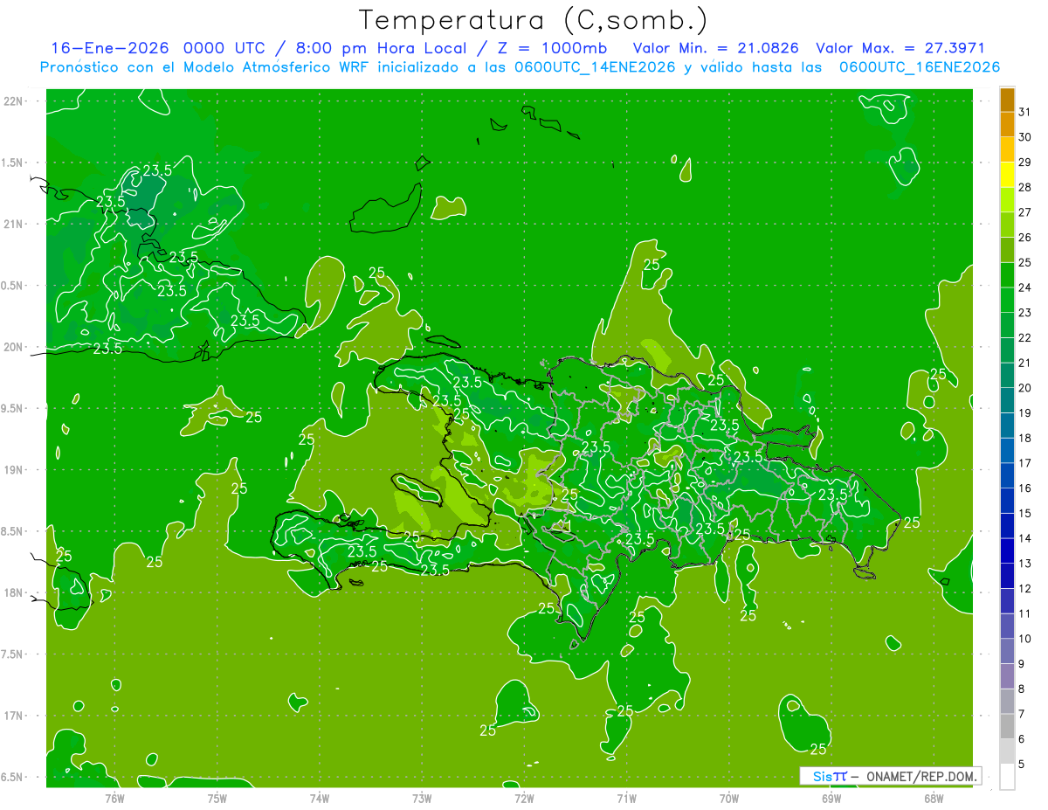Screen dimensions: 1048x810
Task: Click the colorbar label '28'
Action: pyautogui.click(x=1025, y=187)
